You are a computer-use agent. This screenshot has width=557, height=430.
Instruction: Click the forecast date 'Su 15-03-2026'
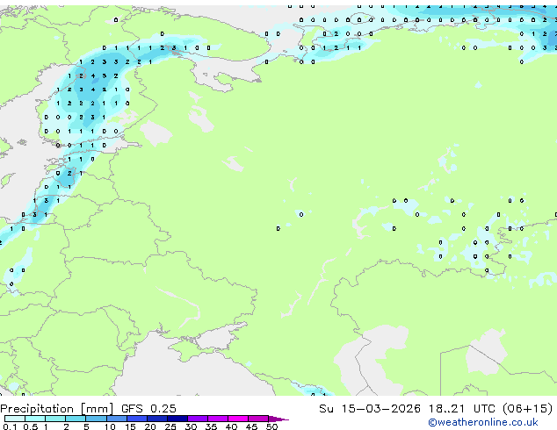[x=370, y=409]
